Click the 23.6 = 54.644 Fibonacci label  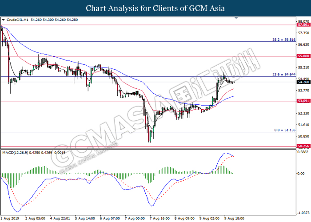(284, 75)
